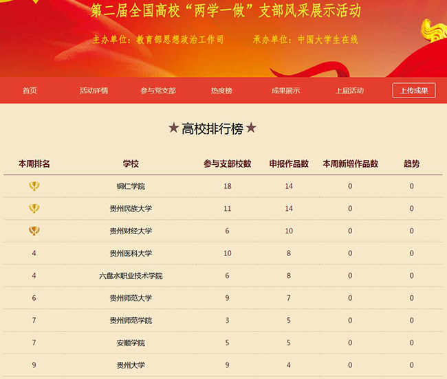Image resolution: width=447 pixels, height=379 pixels.
Task: Open the 首页 menu item
Action: [x=30, y=91]
